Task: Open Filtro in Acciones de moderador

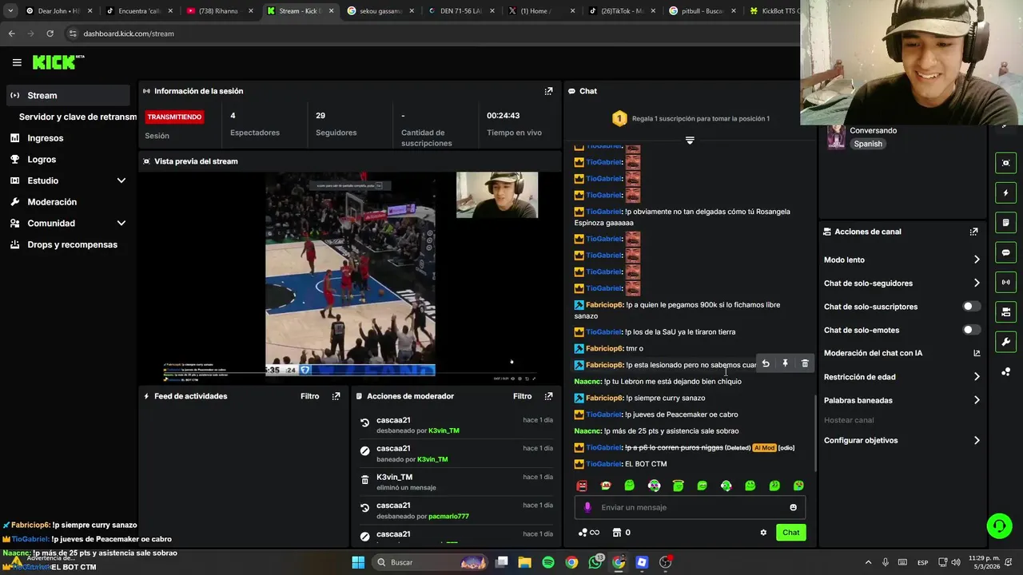Action: (x=523, y=396)
